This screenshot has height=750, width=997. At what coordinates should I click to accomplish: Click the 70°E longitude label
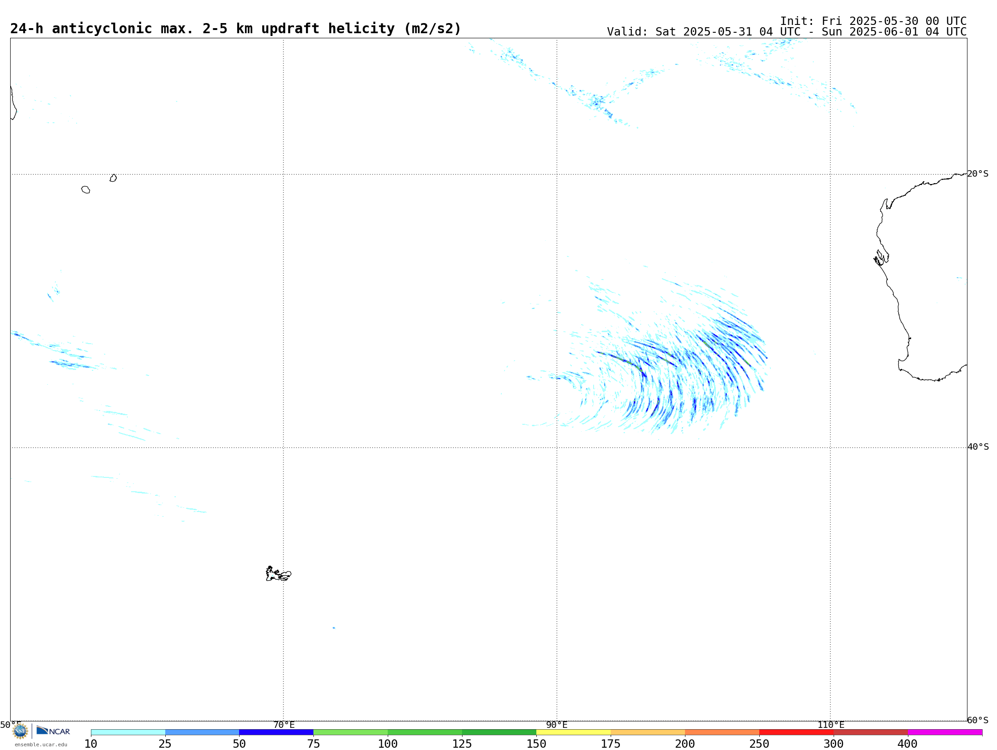tap(284, 725)
